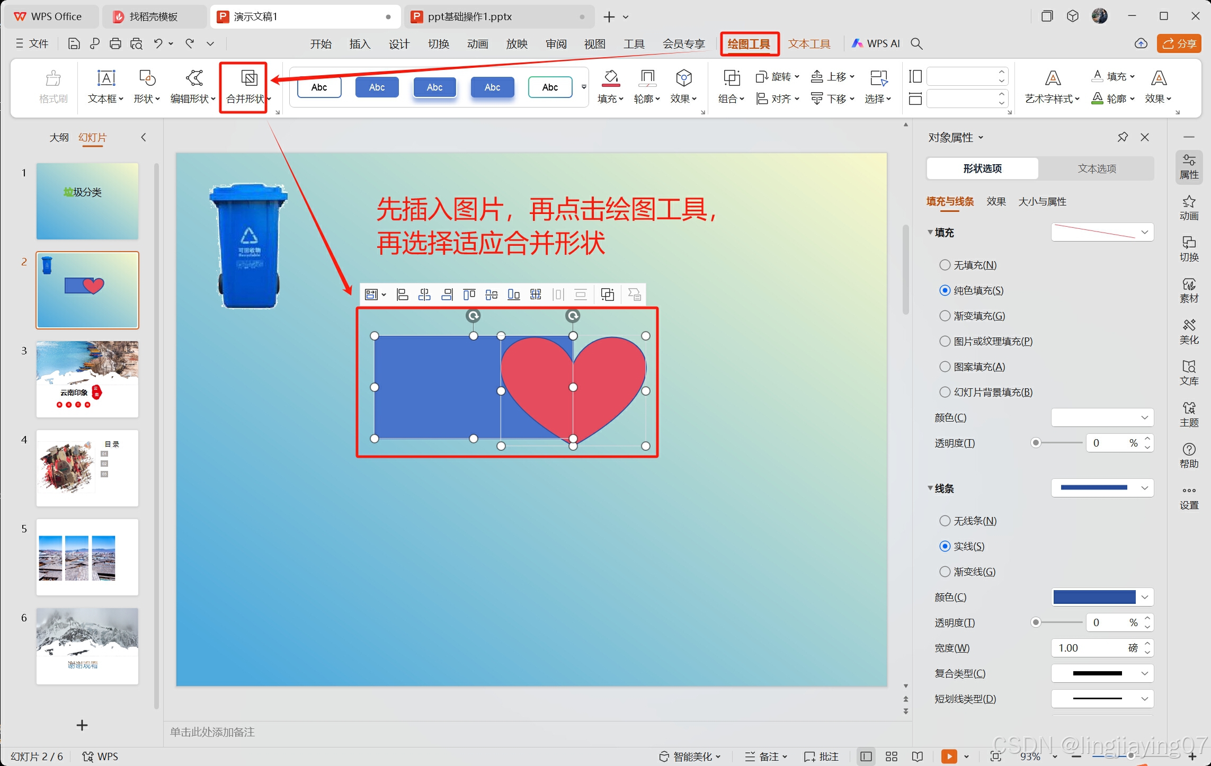Click the Share (分享) button

point(1179,44)
